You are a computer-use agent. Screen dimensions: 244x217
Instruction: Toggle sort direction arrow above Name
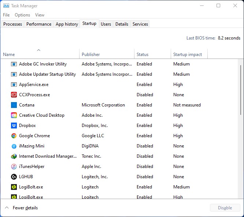[x=38, y=50]
